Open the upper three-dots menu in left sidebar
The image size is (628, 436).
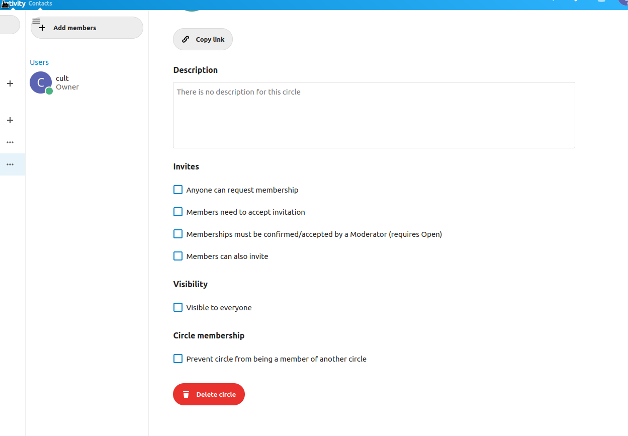coord(10,142)
